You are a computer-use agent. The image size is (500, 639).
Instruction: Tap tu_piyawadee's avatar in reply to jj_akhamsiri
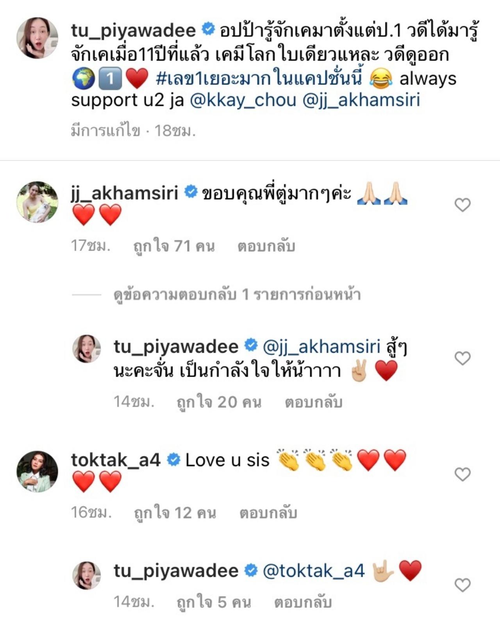point(87,349)
